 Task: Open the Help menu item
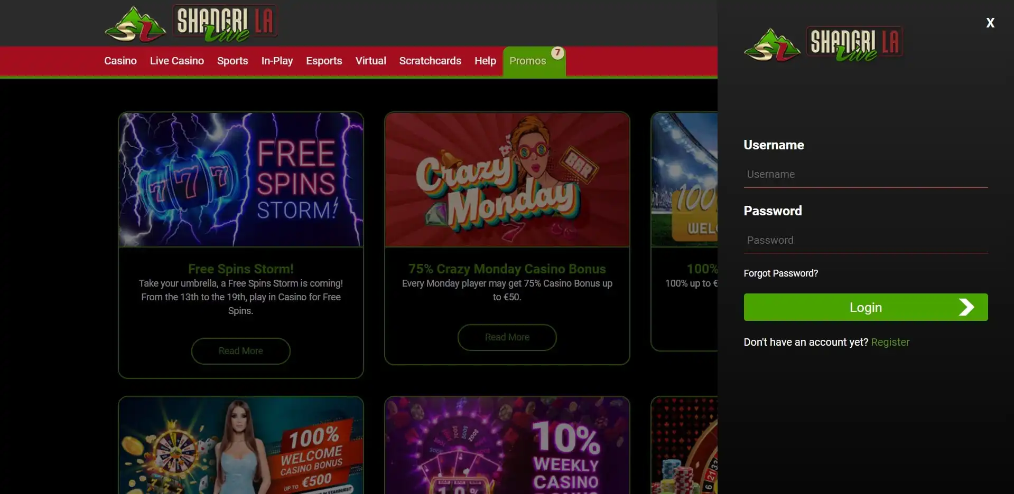click(485, 61)
